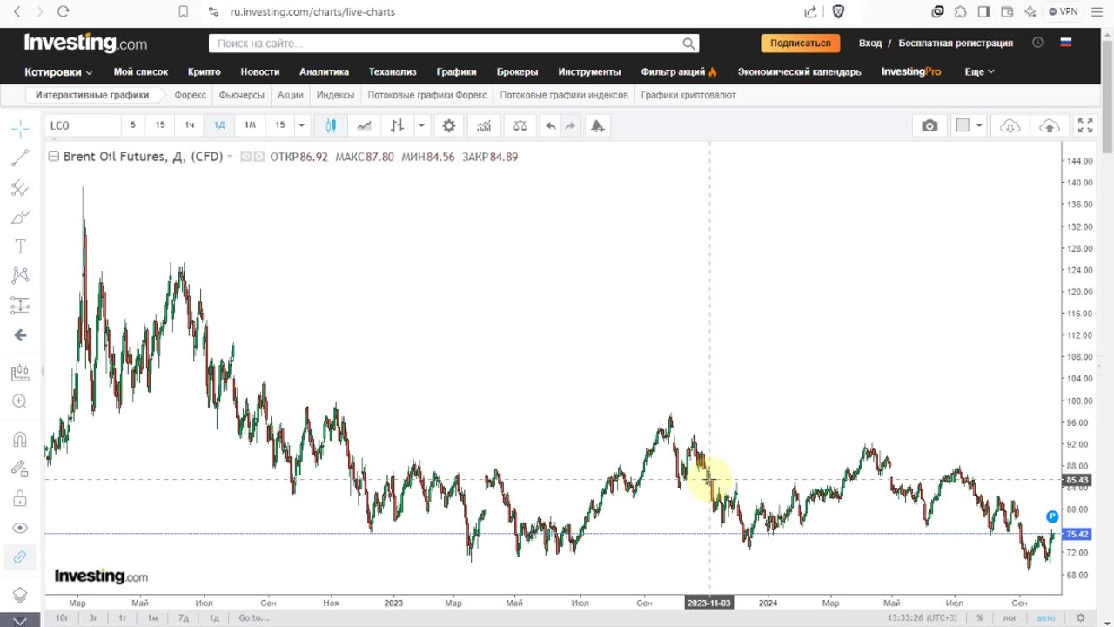Toggle the highlighted link icon in sidebar
The height and width of the screenshot is (627, 1114).
[x=20, y=557]
